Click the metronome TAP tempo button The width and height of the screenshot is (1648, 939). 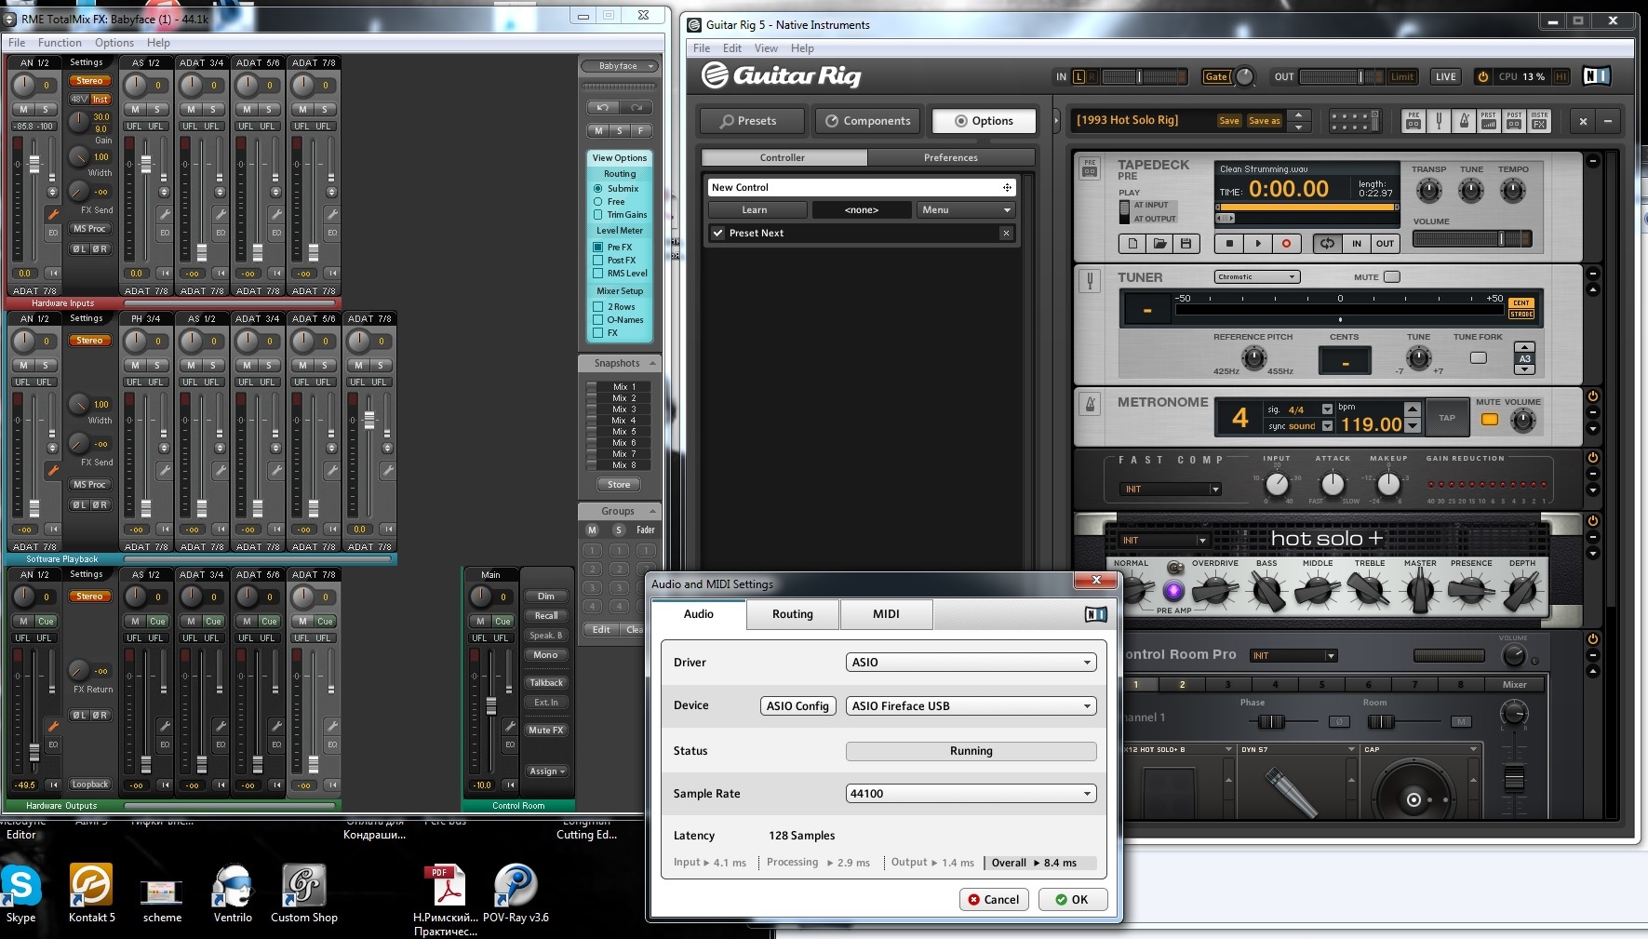pos(1447,418)
